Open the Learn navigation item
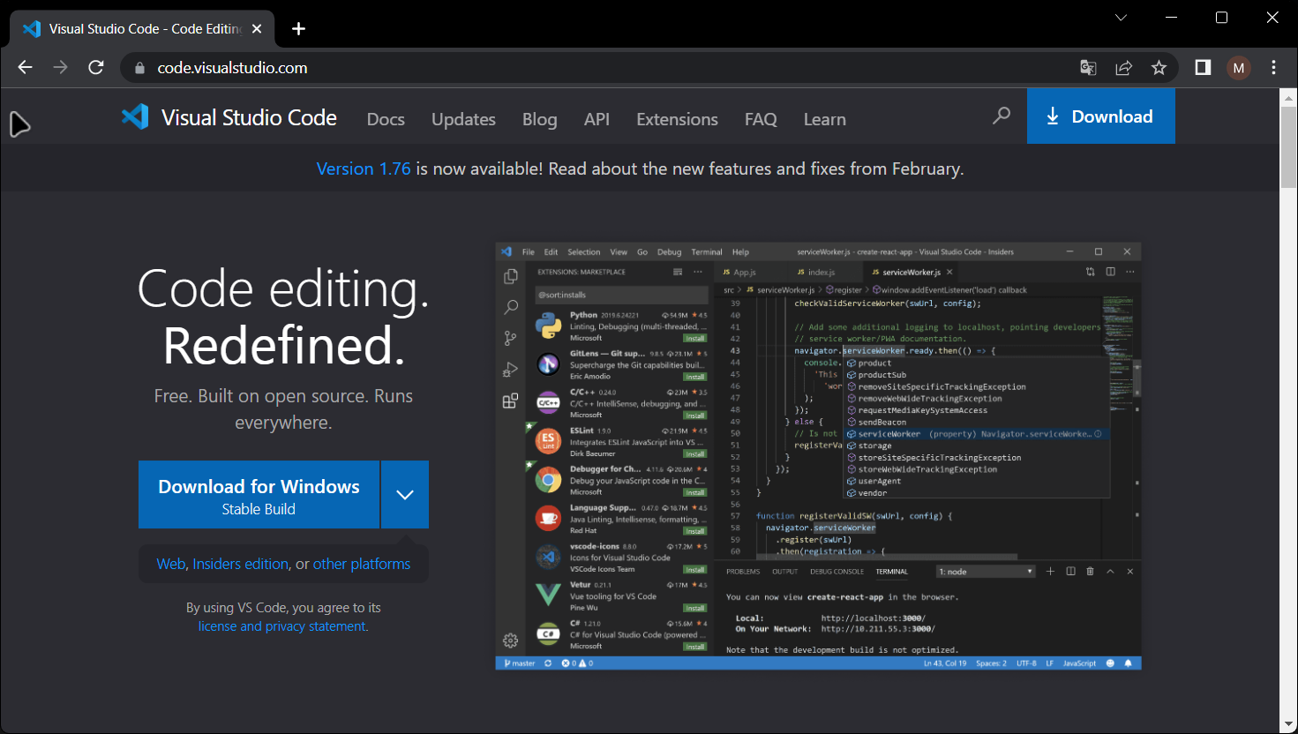The width and height of the screenshot is (1298, 734). point(824,119)
